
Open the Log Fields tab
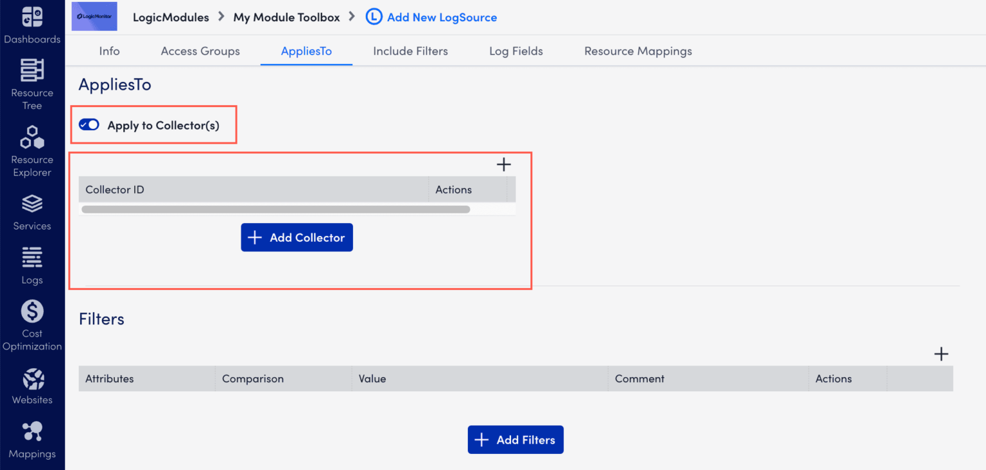click(x=516, y=51)
